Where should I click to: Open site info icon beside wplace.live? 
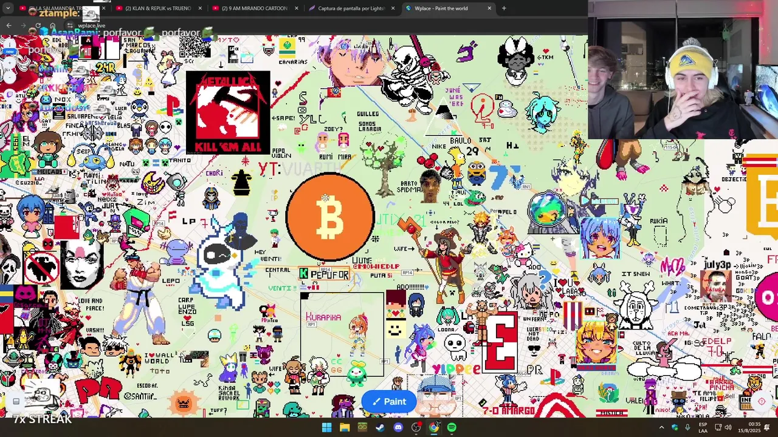click(70, 25)
